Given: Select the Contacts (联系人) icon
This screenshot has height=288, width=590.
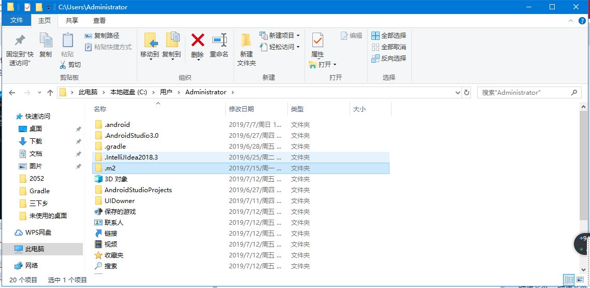Looking at the screenshot, I should coord(98,223).
